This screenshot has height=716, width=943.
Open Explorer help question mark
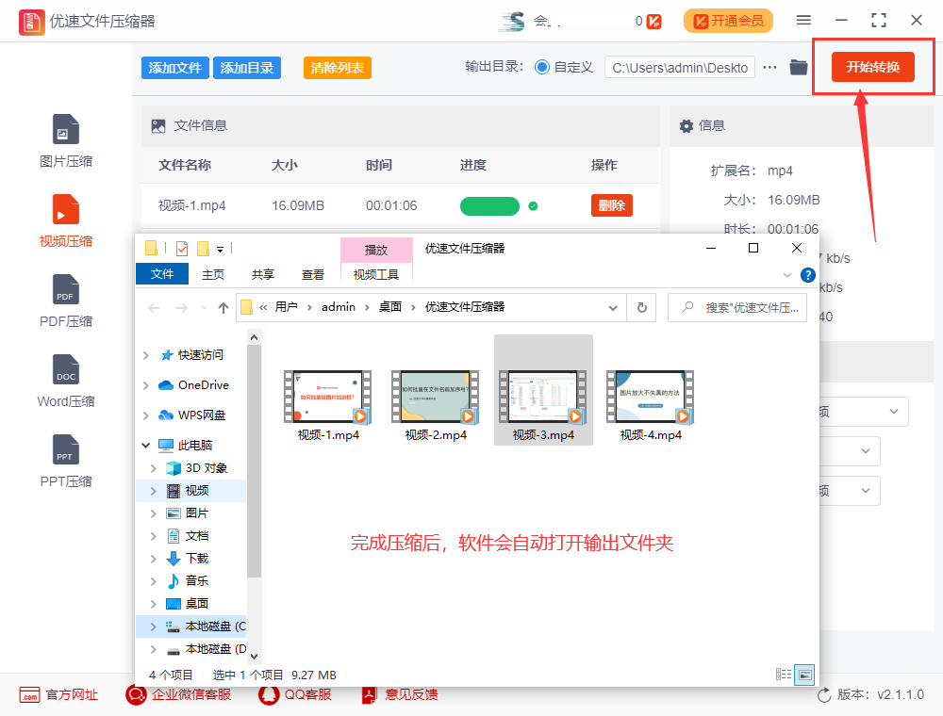(x=808, y=275)
